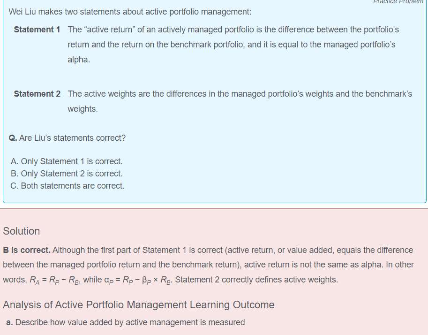This screenshot has width=428, height=335.
Task: Select answer B Only Statement 2 is correct
Action: (x=67, y=174)
